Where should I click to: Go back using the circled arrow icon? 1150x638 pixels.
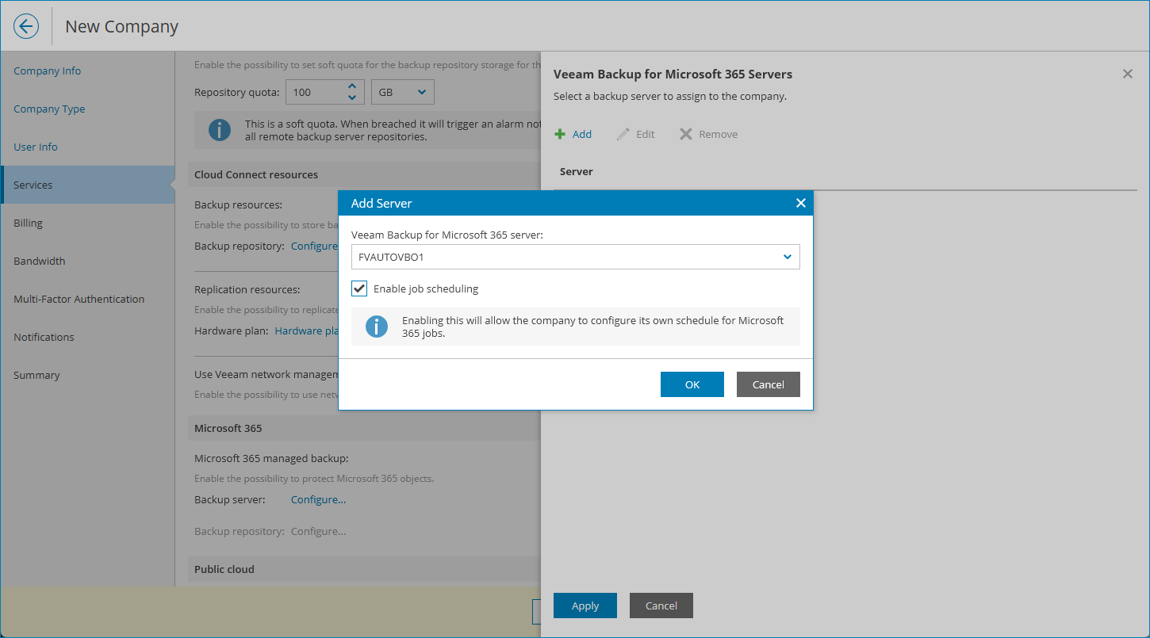click(26, 26)
